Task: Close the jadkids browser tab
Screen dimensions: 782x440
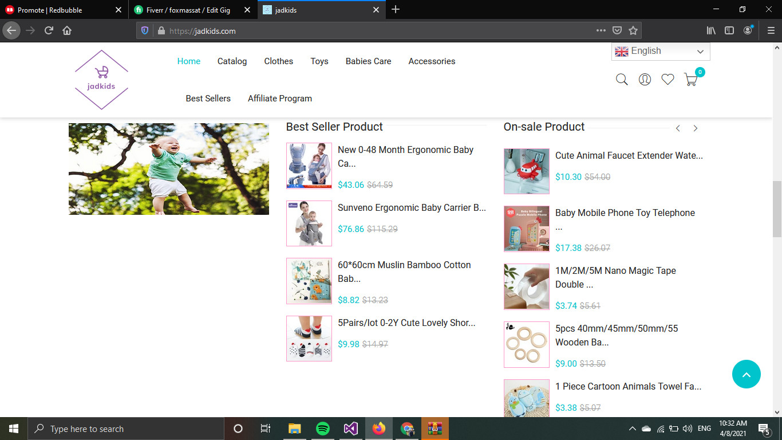Action: click(x=376, y=10)
